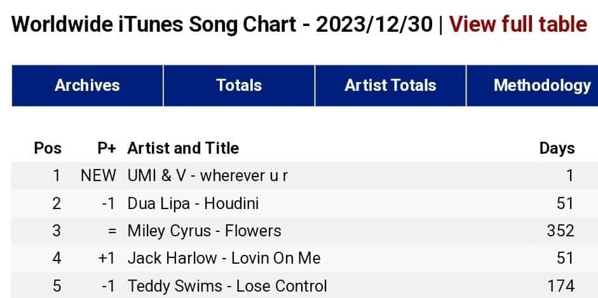Image resolution: width=598 pixels, height=298 pixels.
Task: Open the Dua Lipa - Houdini row
Action: pyautogui.click(x=193, y=203)
